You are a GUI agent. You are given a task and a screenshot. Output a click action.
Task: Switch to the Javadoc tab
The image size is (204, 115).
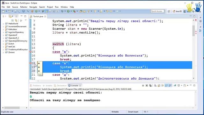tap(47, 86)
